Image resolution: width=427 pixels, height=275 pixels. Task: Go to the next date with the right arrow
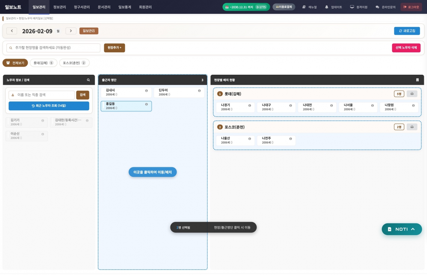(71, 31)
